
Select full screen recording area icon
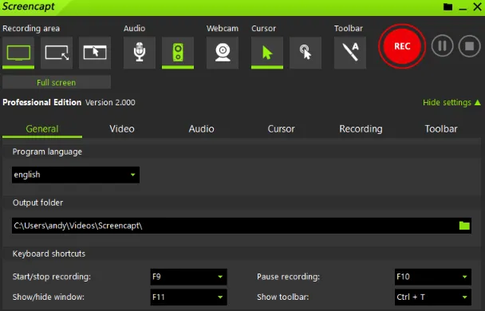pos(18,53)
